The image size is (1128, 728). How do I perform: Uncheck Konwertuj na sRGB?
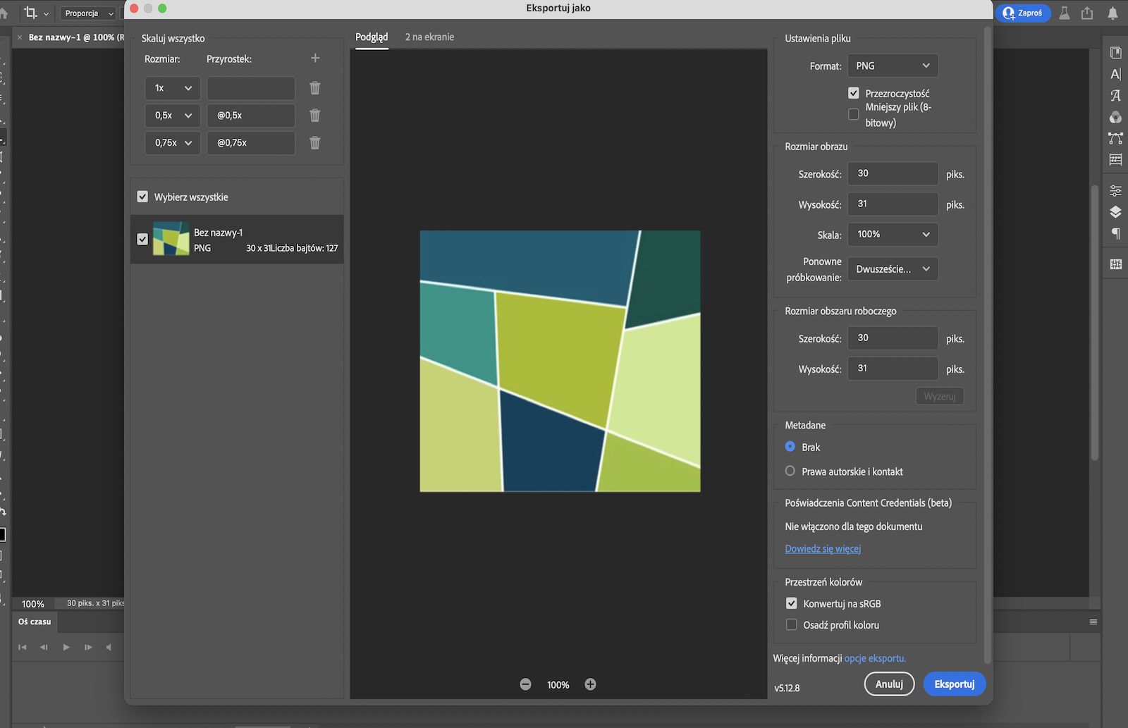click(x=792, y=603)
